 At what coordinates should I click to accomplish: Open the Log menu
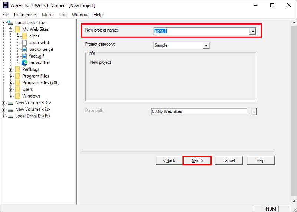click(63, 15)
